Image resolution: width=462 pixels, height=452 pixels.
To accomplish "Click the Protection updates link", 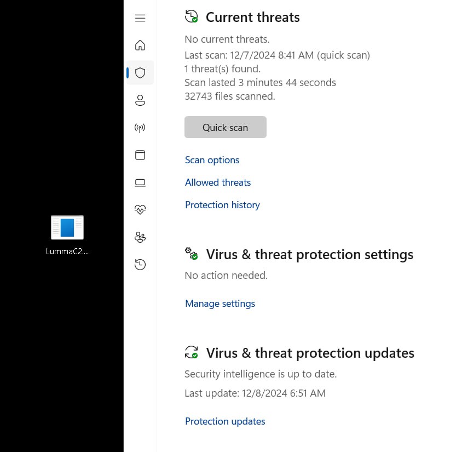I will (x=225, y=421).
